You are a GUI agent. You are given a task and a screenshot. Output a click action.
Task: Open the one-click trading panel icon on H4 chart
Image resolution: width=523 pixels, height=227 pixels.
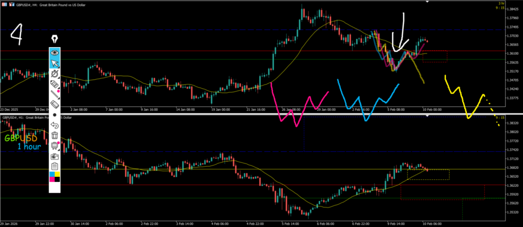(x=4, y=5)
